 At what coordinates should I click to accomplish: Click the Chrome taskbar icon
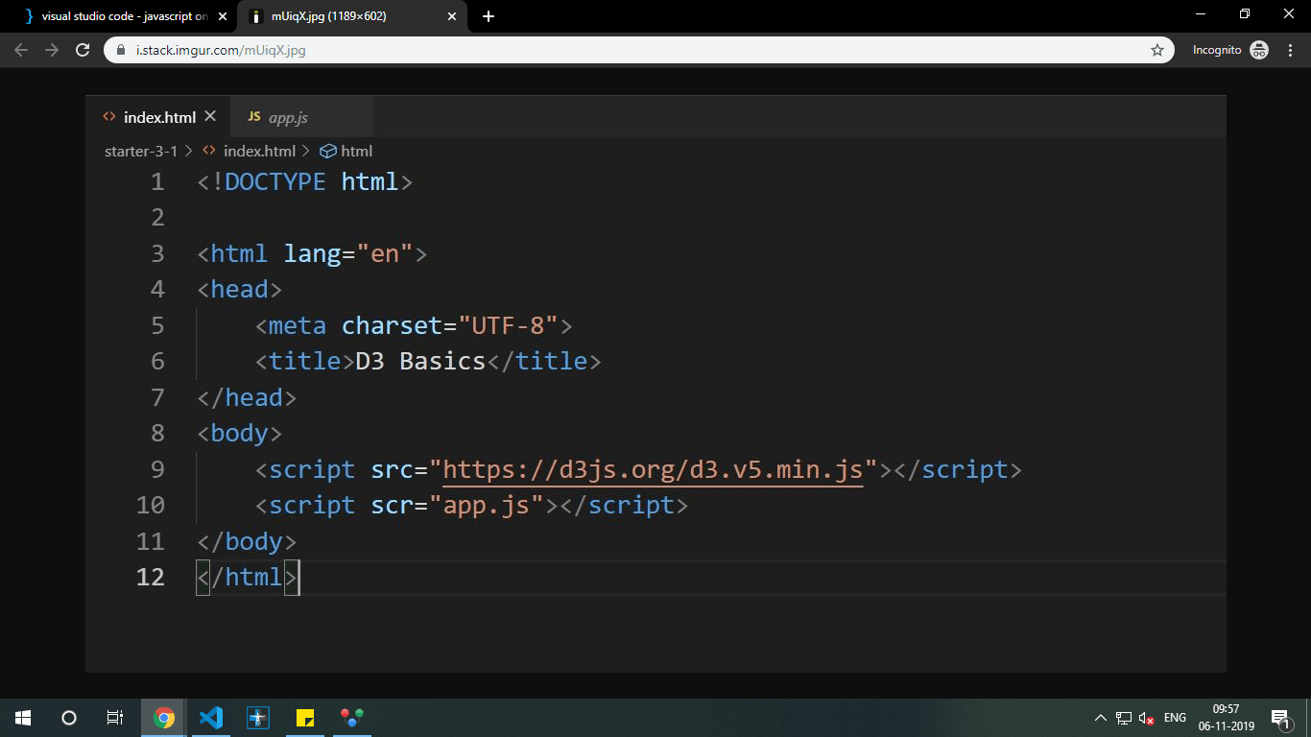[164, 717]
